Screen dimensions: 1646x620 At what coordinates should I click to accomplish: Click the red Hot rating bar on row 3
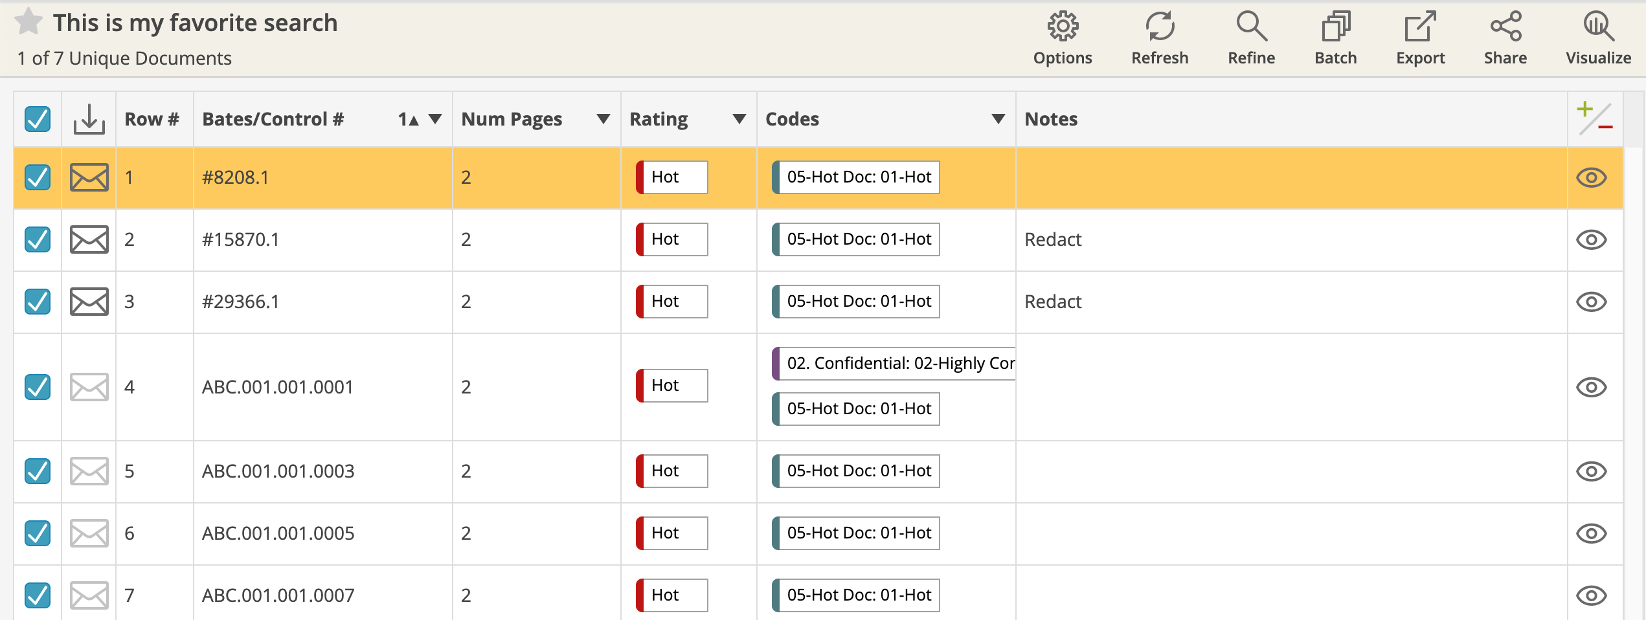(x=639, y=301)
